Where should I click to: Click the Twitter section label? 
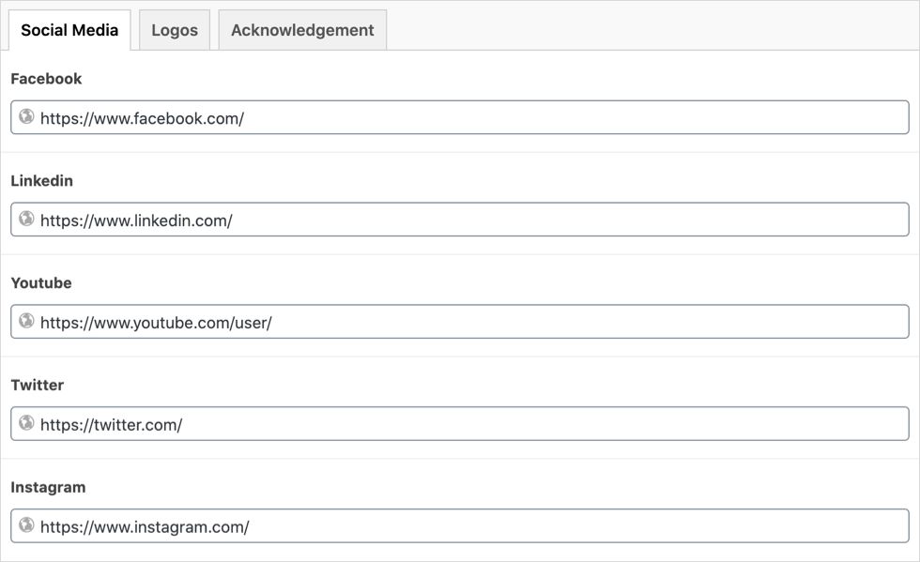click(38, 385)
